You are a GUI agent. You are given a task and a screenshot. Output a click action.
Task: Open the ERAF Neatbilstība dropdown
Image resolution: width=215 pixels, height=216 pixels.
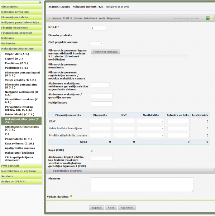(x=151, y=121)
